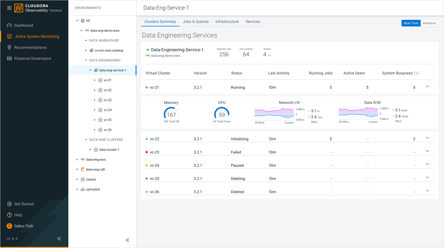Open Dashboard from the sidebar
This screenshot has width=444, height=248.
coord(23,25)
